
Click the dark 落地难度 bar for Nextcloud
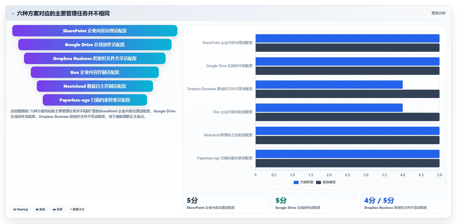[x=348, y=140]
